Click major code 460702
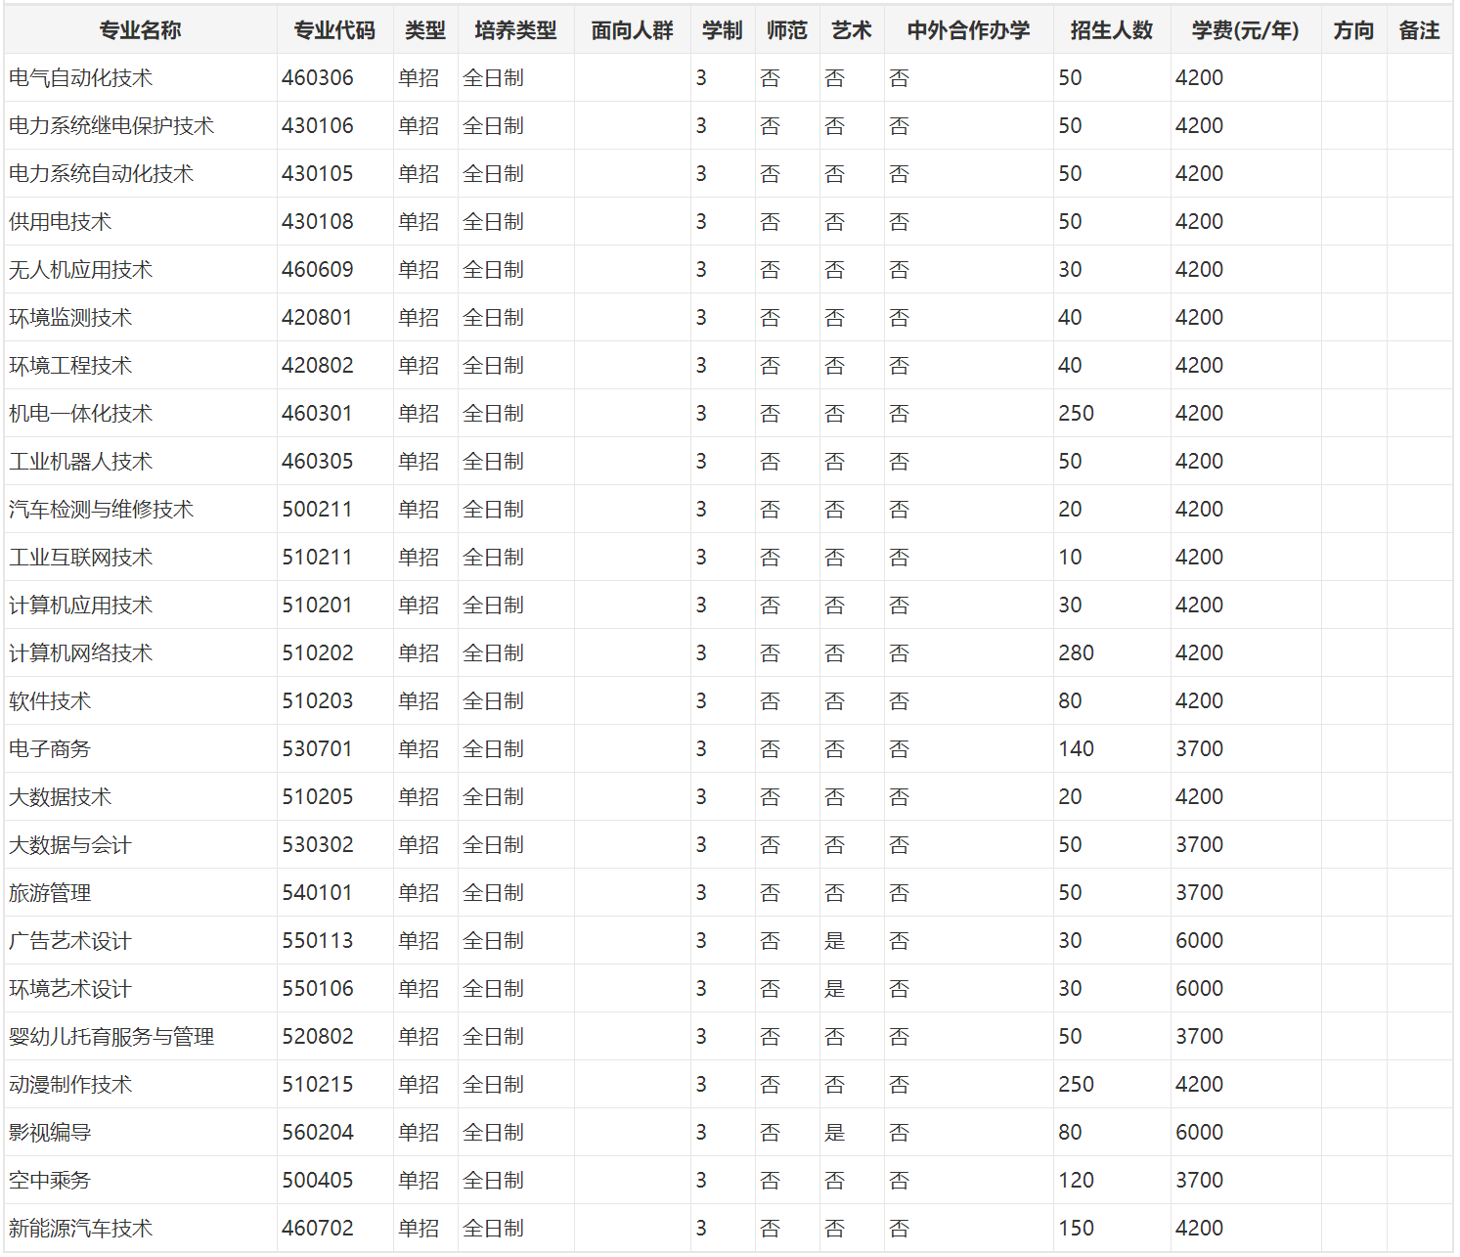Image resolution: width=1460 pixels, height=1257 pixels. coord(318,1228)
